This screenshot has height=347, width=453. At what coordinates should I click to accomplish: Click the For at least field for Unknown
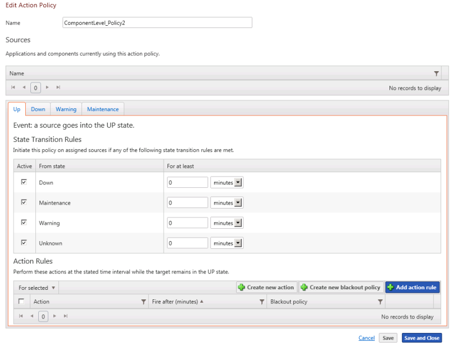(x=187, y=243)
